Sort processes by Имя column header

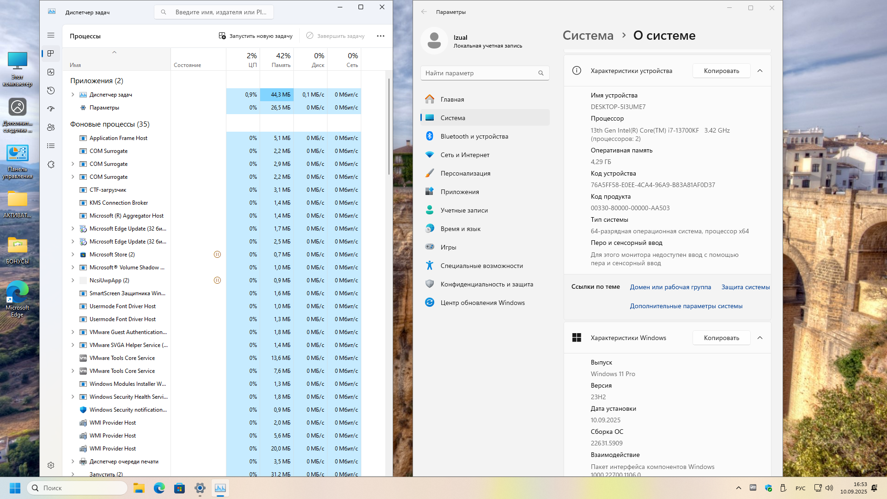pos(116,60)
